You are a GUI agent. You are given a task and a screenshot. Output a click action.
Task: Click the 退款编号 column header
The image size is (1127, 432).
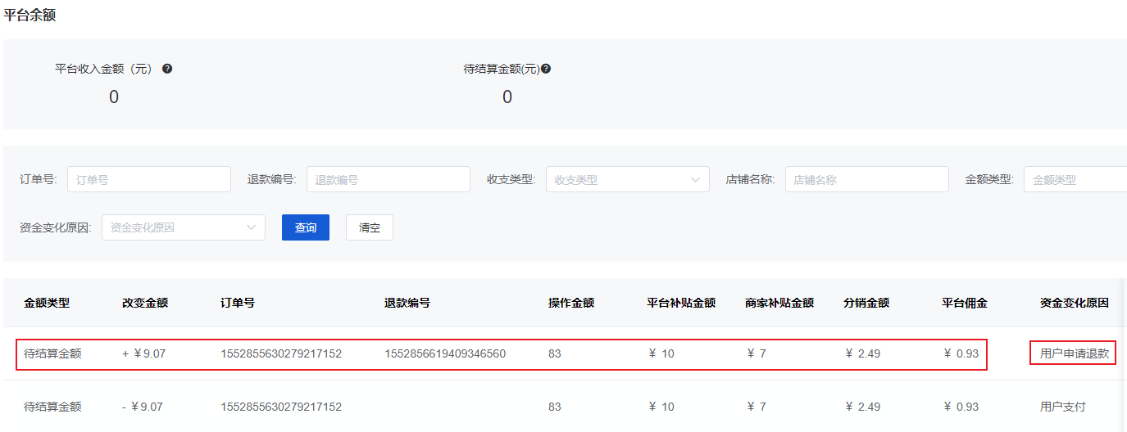(x=407, y=303)
